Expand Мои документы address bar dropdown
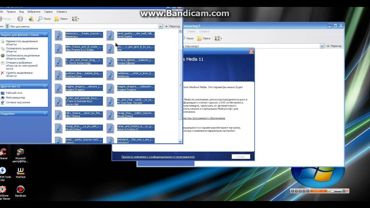Viewport: 370px width, 208px height. click(x=160, y=26)
